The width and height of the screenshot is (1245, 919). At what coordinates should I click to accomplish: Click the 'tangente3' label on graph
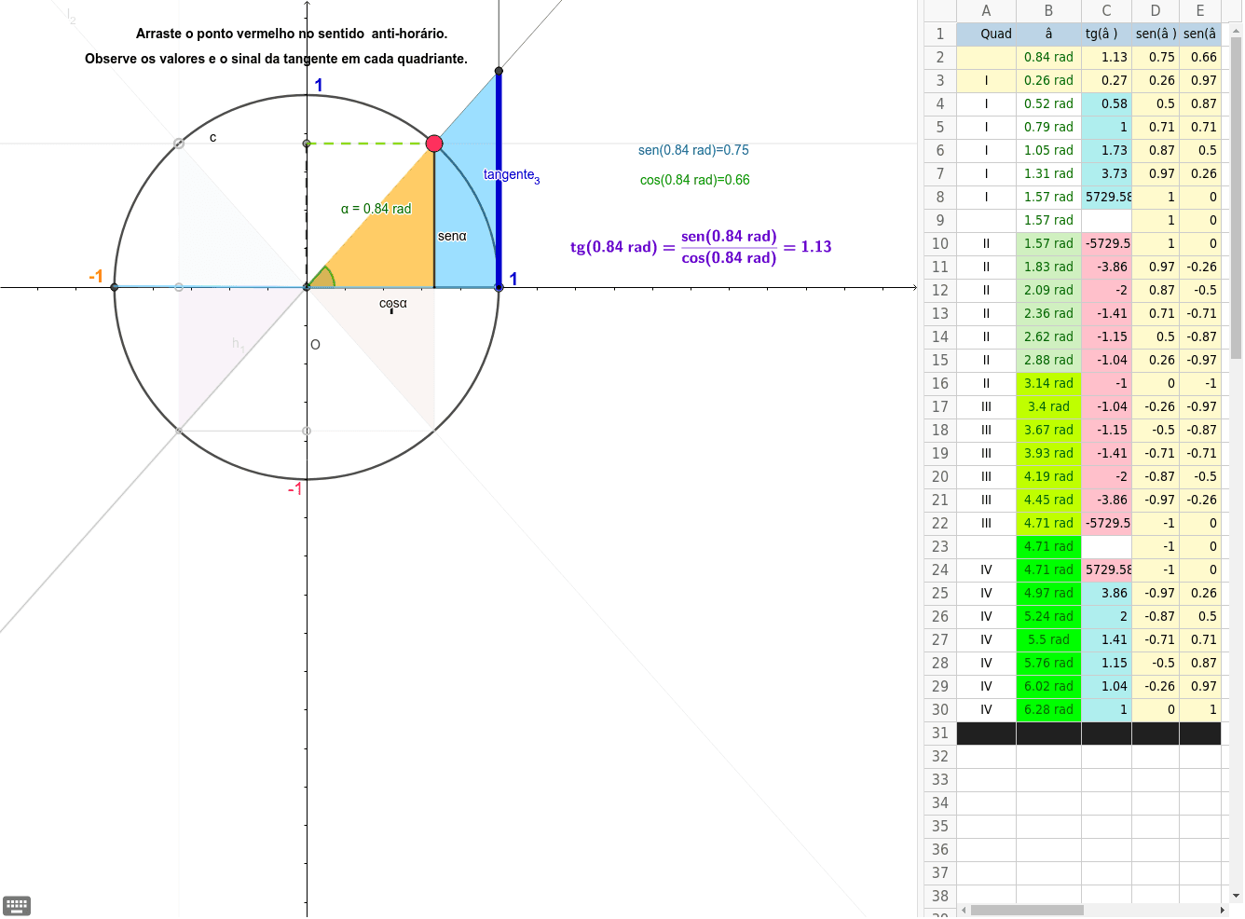click(512, 175)
